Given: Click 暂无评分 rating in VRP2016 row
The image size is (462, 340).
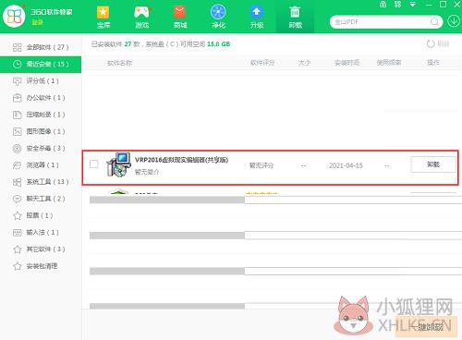Looking at the screenshot, I should pos(261,165).
